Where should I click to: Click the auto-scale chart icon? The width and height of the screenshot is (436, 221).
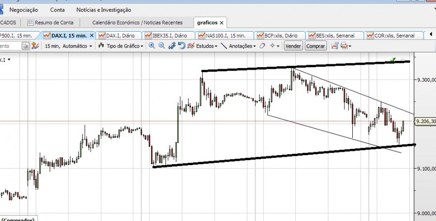click(171, 46)
